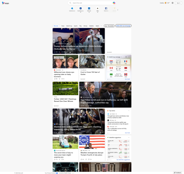184x174 pixels.
Task: Show more shortcut sites with right chevron
Action: (117, 10)
